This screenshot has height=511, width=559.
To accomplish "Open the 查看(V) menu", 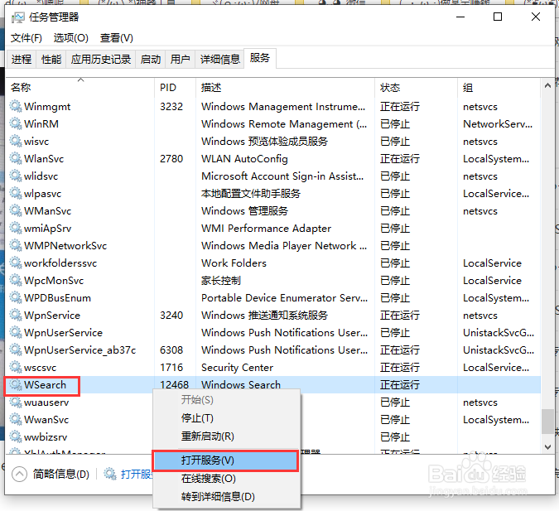I will pos(117,38).
